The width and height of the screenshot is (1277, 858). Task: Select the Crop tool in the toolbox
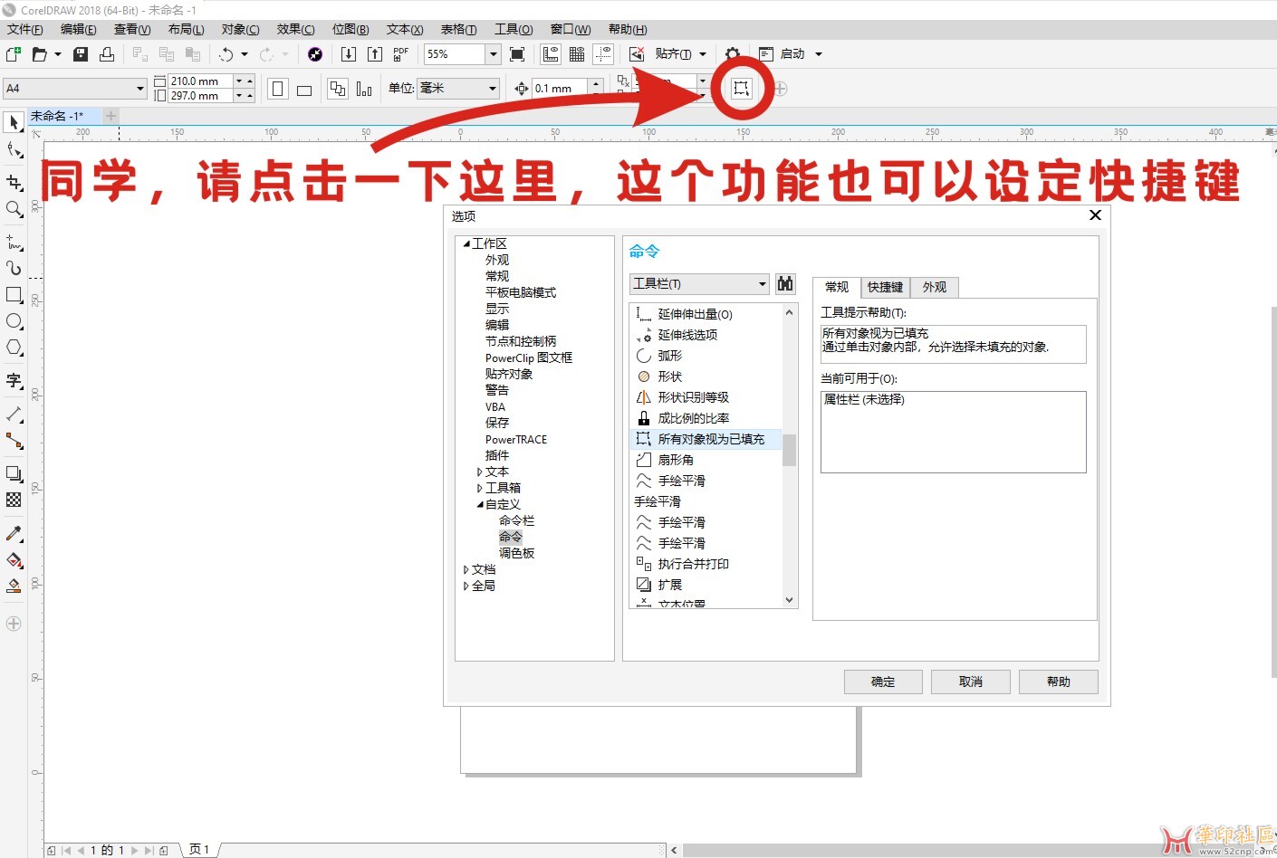coord(14,182)
